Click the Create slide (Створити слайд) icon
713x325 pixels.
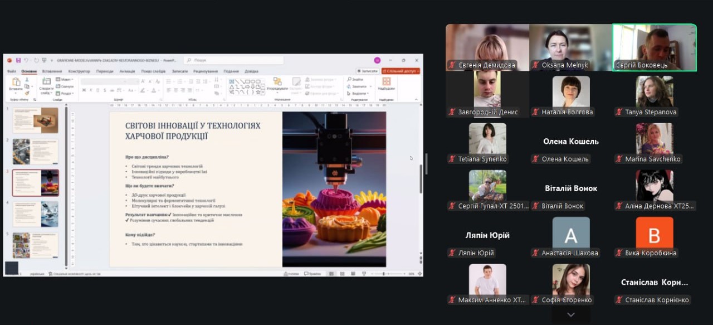pos(46,84)
